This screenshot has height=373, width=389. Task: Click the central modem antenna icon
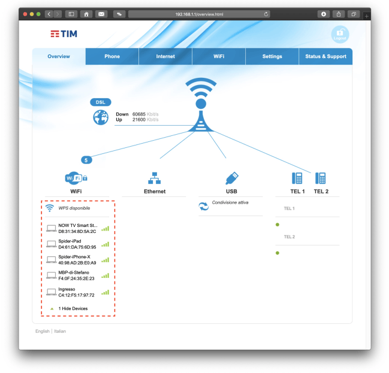[201, 105]
